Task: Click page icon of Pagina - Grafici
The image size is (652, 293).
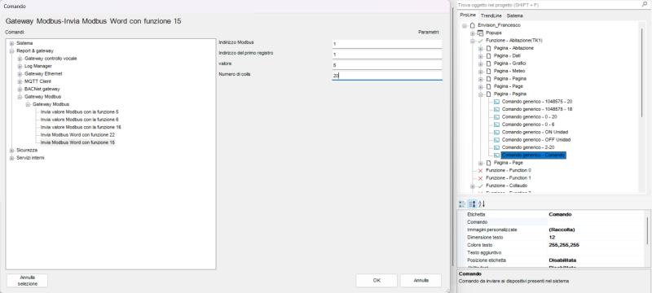Action: pyautogui.click(x=488, y=63)
